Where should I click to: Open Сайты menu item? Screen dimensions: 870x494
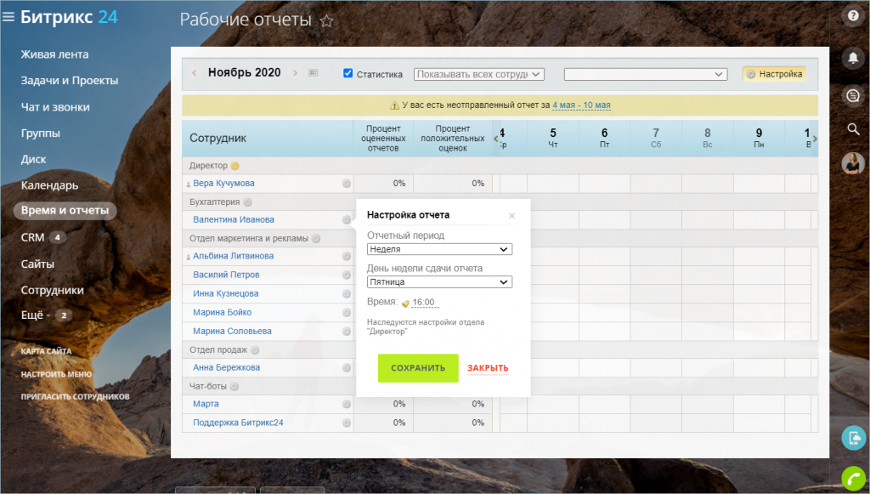pyautogui.click(x=37, y=264)
